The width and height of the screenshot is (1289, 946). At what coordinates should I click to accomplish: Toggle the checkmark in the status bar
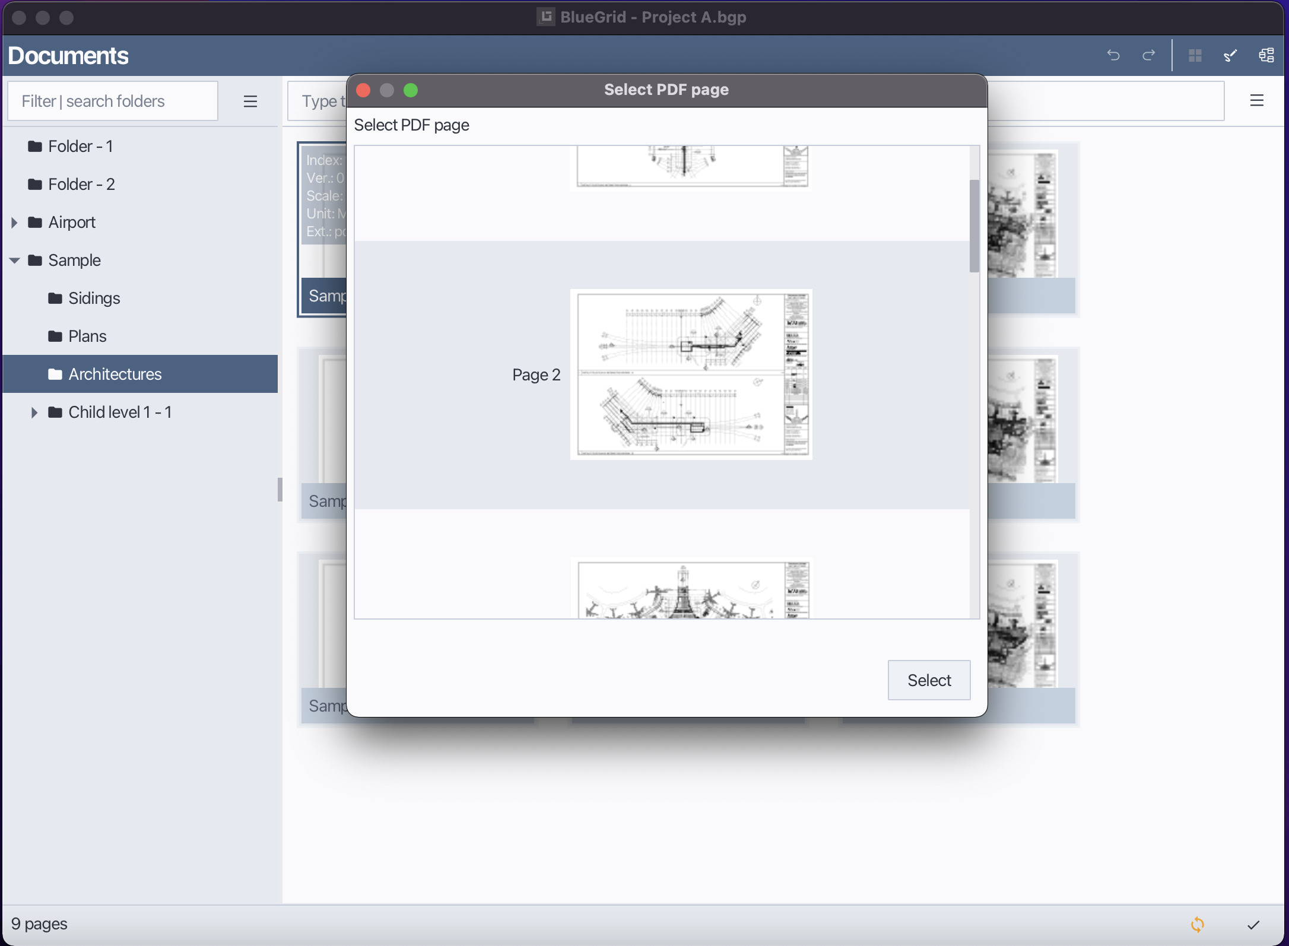1254,924
